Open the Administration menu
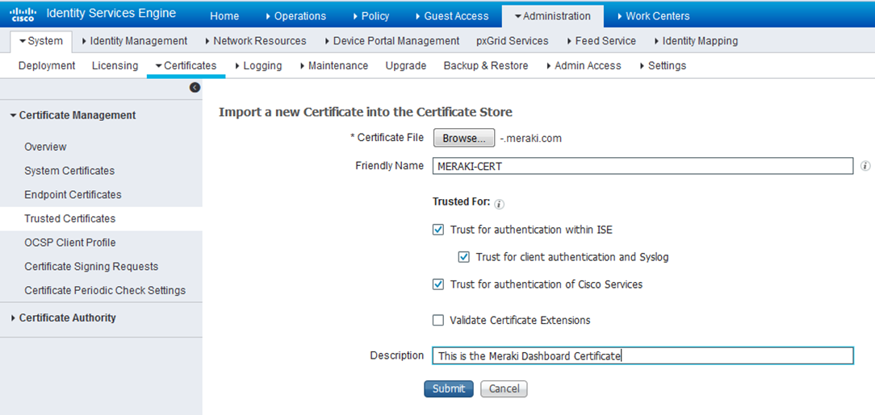This screenshot has width=875, height=415. click(x=552, y=16)
